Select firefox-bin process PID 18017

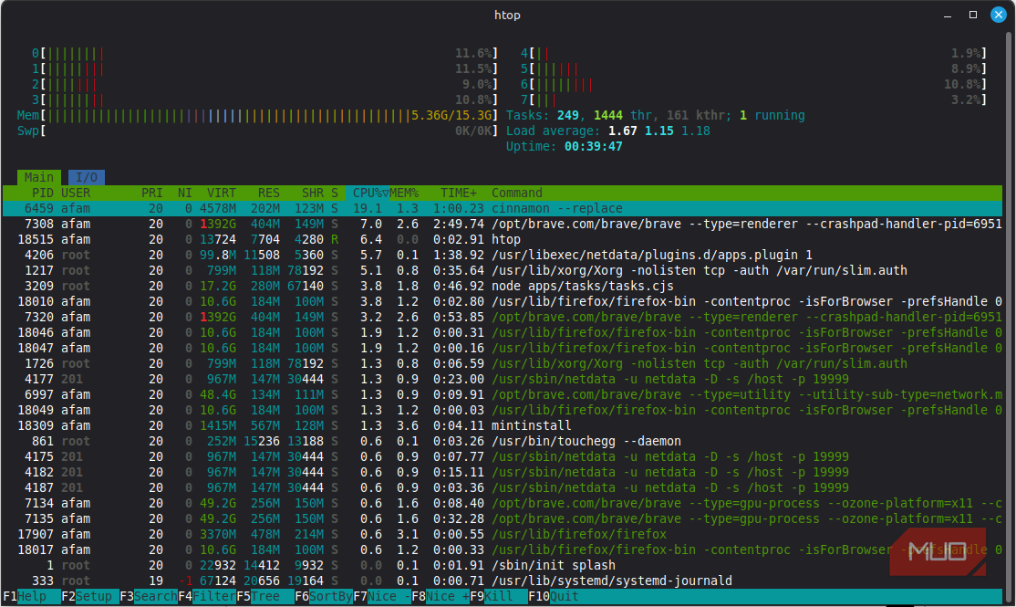click(503, 549)
